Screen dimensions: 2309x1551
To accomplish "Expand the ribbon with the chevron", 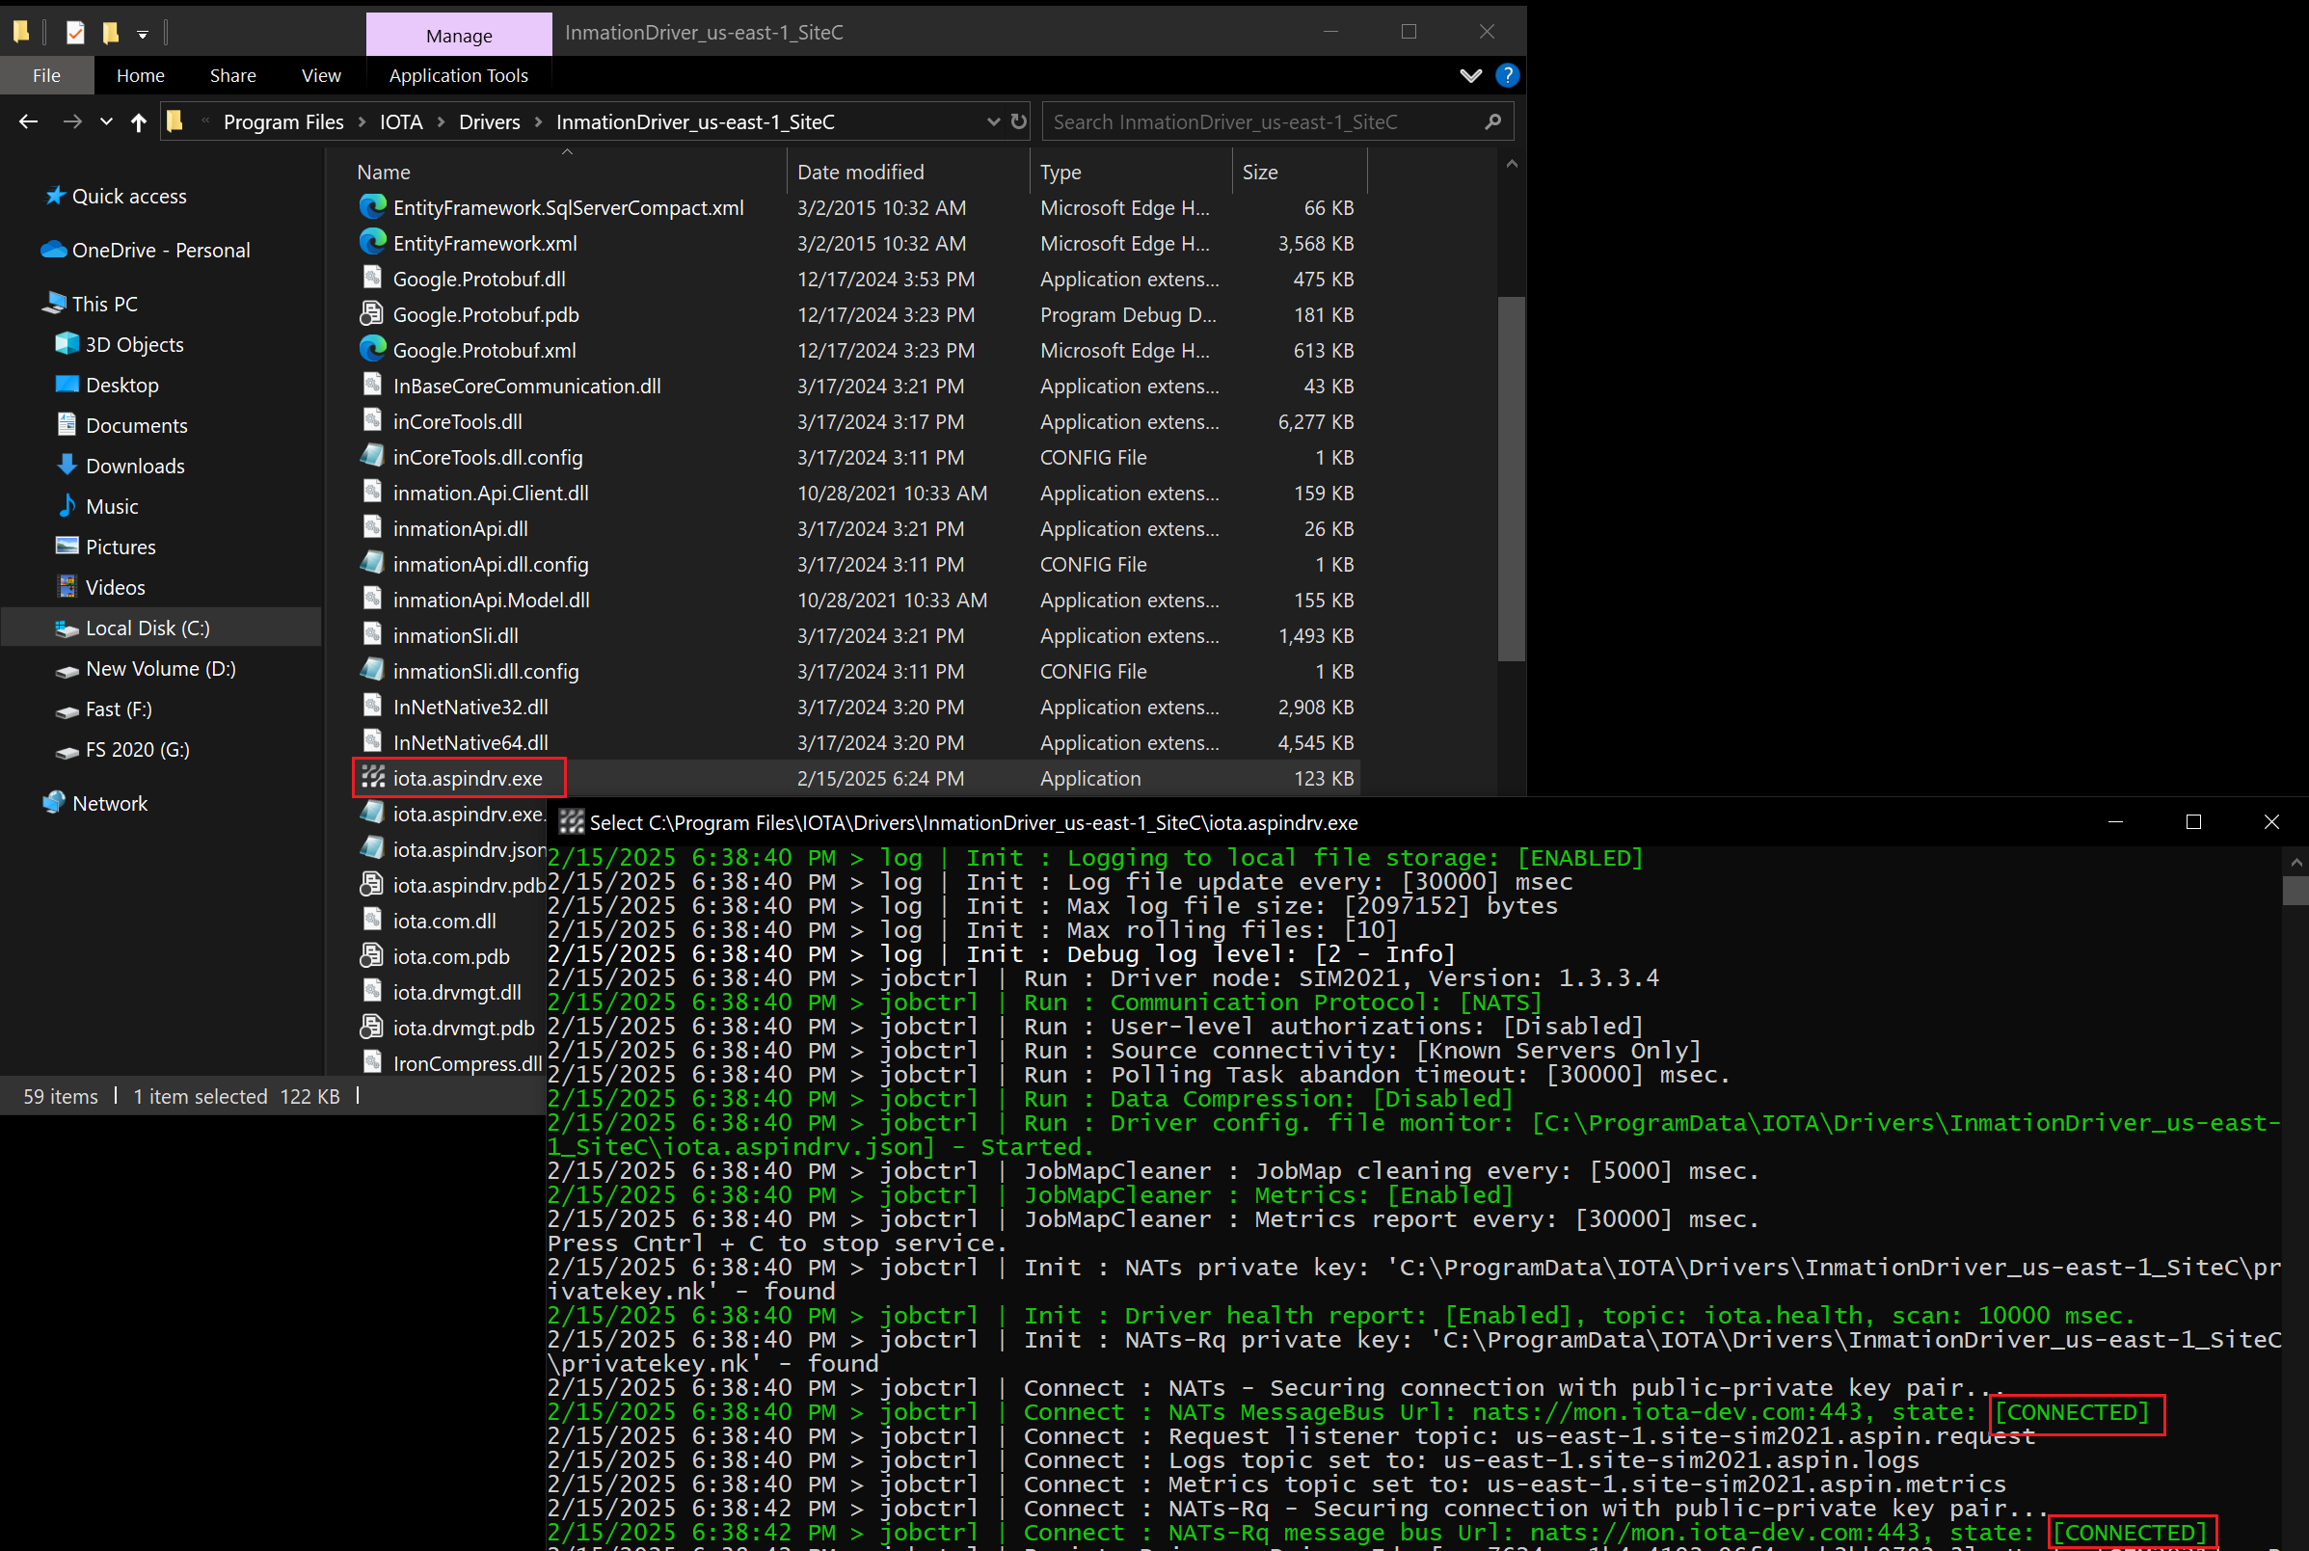I will click(1470, 76).
